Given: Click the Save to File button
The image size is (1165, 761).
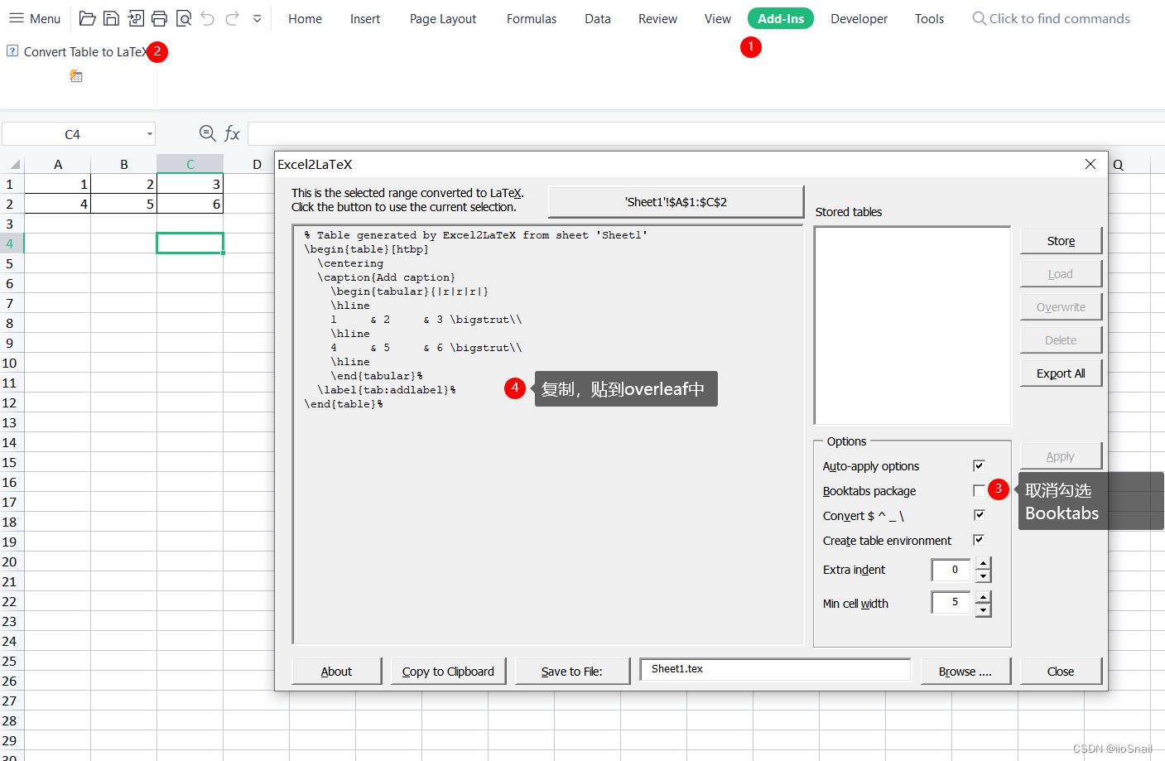Looking at the screenshot, I should pos(572,672).
